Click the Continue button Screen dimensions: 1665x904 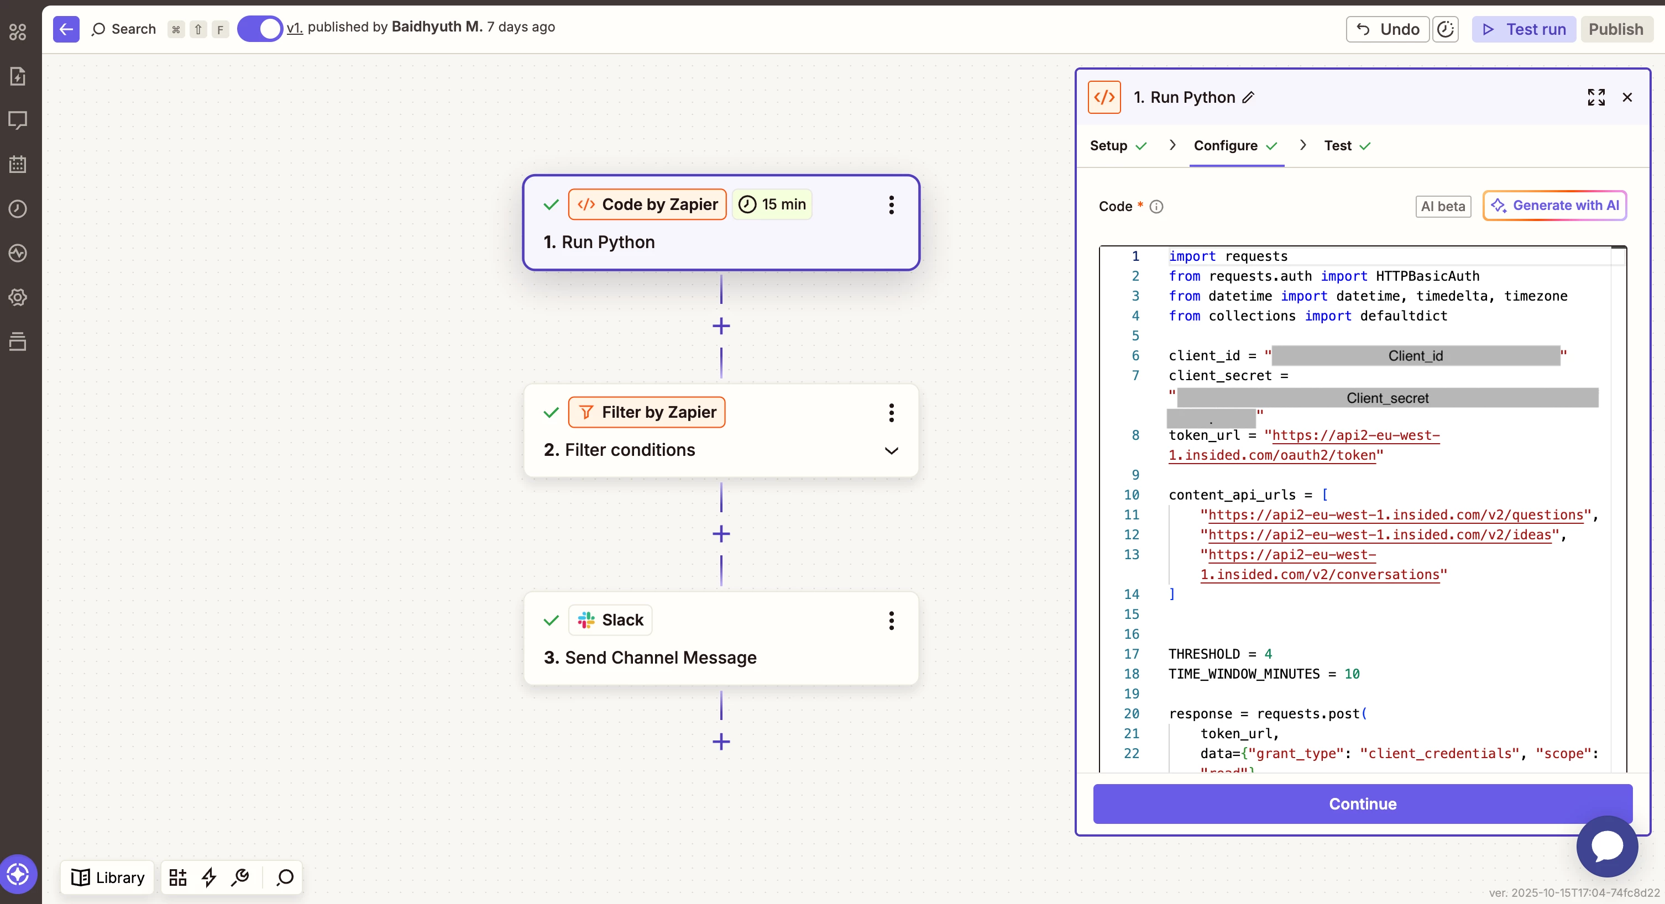(x=1362, y=803)
